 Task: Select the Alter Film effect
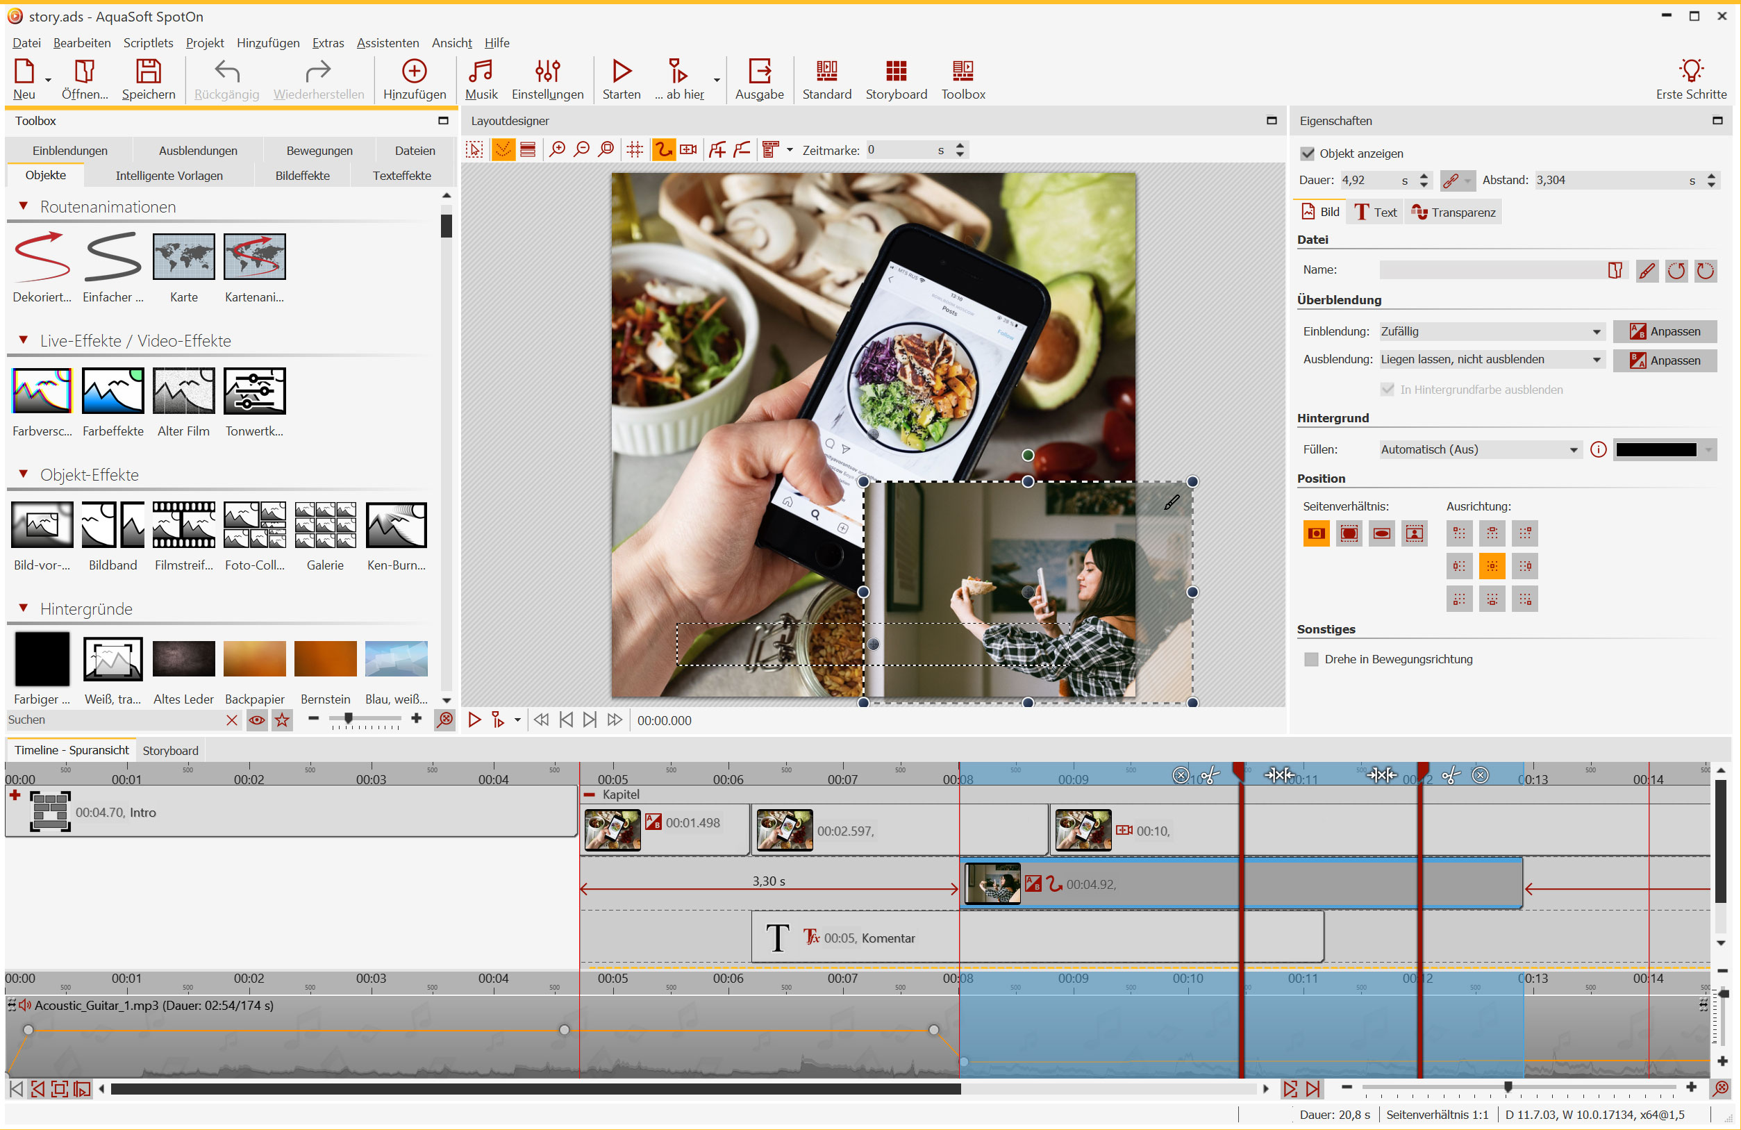click(183, 392)
